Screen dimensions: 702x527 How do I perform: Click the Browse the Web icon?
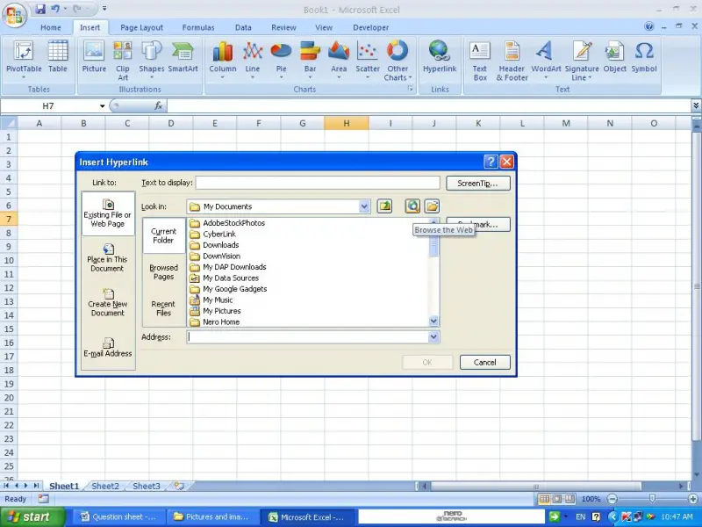412,206
